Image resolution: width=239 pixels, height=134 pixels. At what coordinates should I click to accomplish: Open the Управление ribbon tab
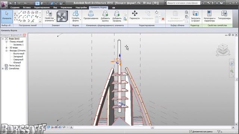[x=66, y=7]
